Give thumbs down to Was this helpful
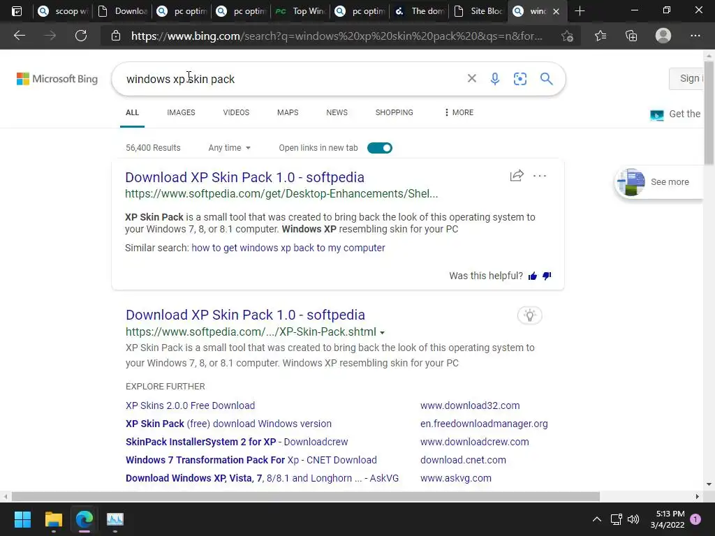715x536 pixels. 547,276
